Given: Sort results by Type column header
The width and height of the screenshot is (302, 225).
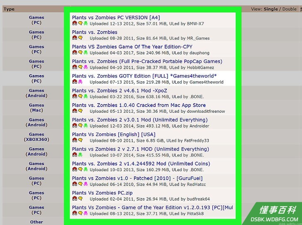Looking at the screenshot, I should tap(9, 9).
